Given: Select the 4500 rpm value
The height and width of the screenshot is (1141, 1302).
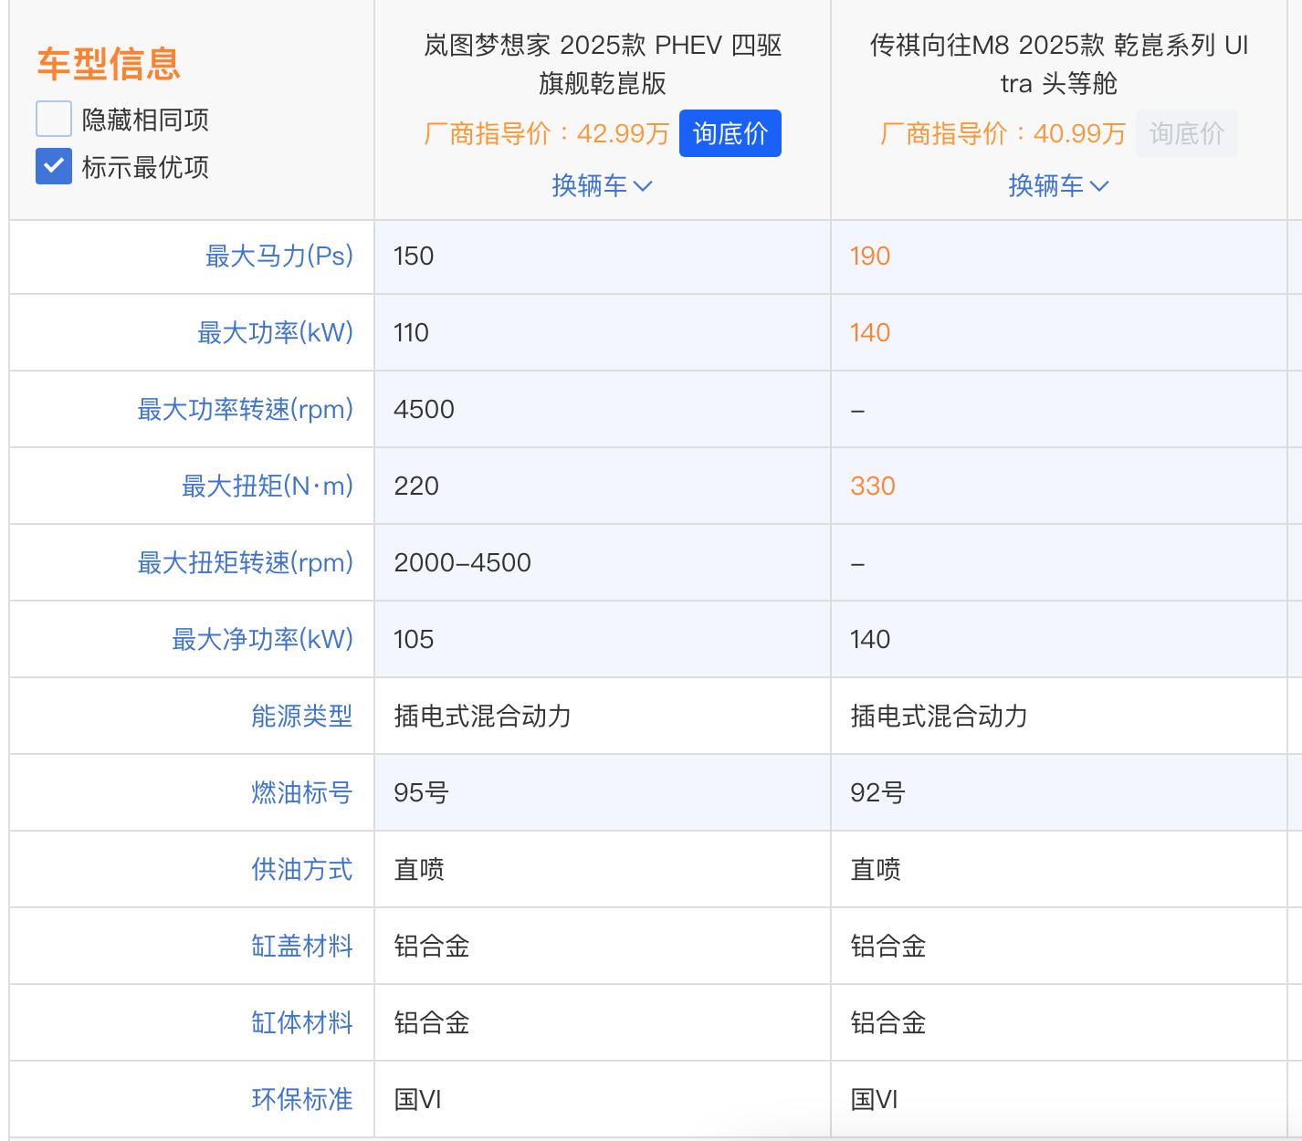Looking at the screenshot, I should click(424, 409).
